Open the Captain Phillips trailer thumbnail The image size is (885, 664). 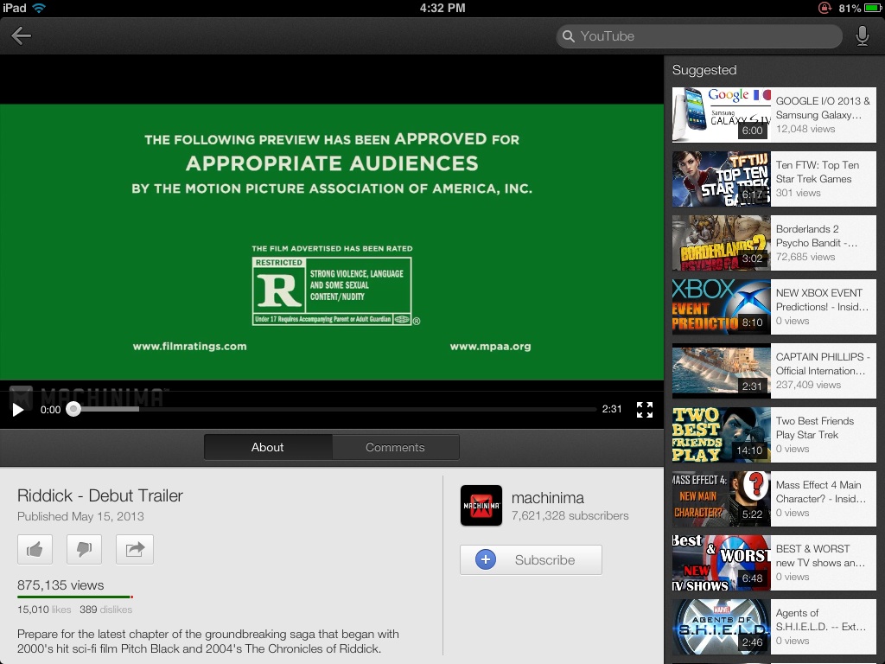coord(722,371)
